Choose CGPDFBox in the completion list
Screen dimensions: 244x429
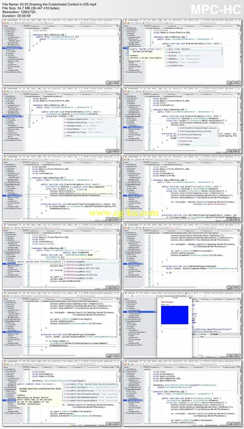click(x=193, y=59)
